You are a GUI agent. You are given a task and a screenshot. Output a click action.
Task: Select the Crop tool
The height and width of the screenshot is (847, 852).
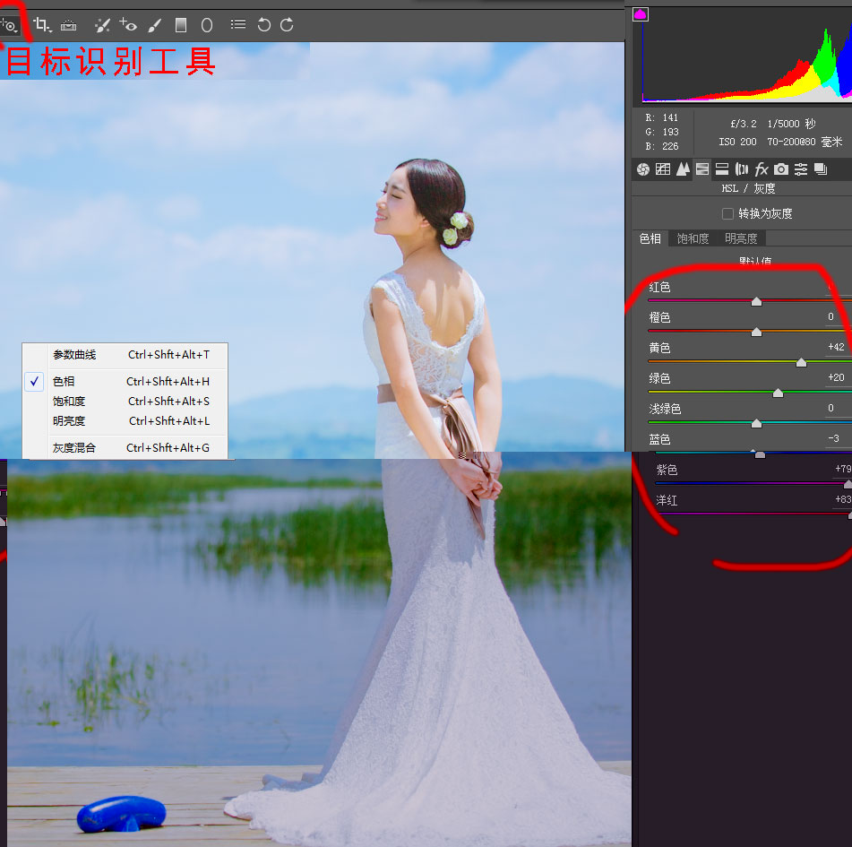tap(41, 24)
